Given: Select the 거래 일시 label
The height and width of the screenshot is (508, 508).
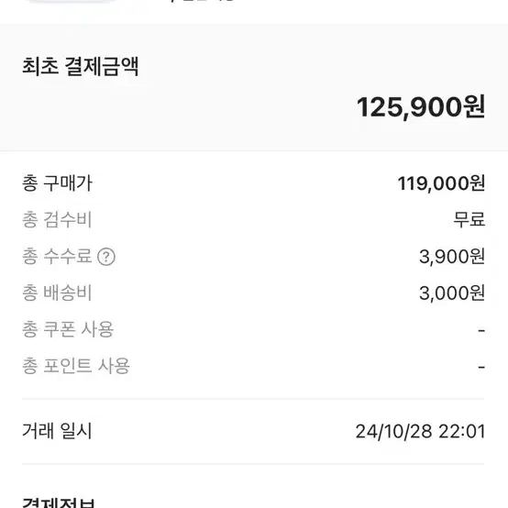Looking at the screenshot, I should (x=58, y=431).
